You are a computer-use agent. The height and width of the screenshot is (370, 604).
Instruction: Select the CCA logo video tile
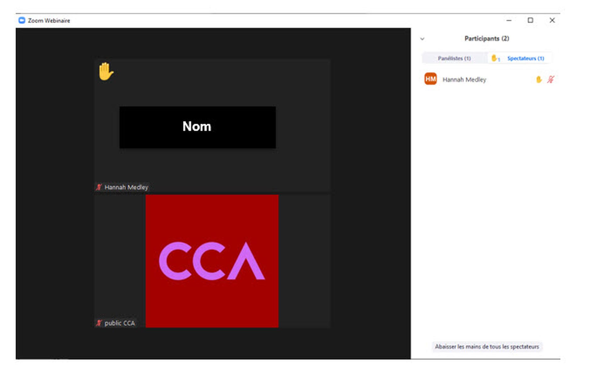[x=212, y=261]
